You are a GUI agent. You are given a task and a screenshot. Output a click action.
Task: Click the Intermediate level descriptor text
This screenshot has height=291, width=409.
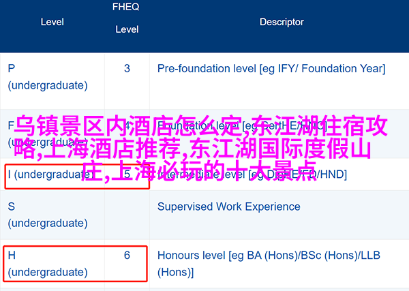(x=252, y=174)
